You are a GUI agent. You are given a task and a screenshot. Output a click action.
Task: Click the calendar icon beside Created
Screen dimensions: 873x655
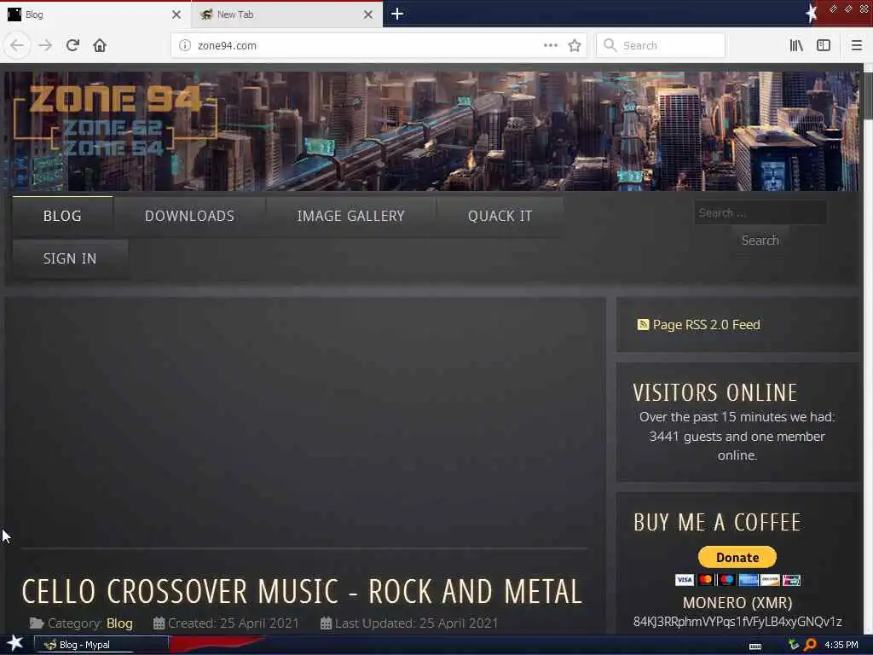tap(159, 623)
